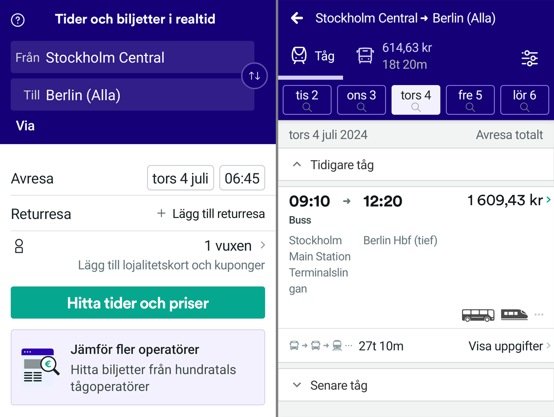
Task: Select the 1 609,43 kr fare
Action: (x=506, y=200)
